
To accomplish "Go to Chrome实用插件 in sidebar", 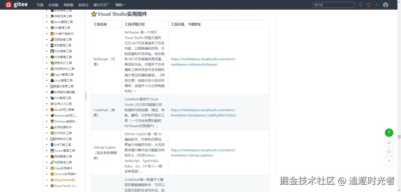I will [x=63, y=174].
